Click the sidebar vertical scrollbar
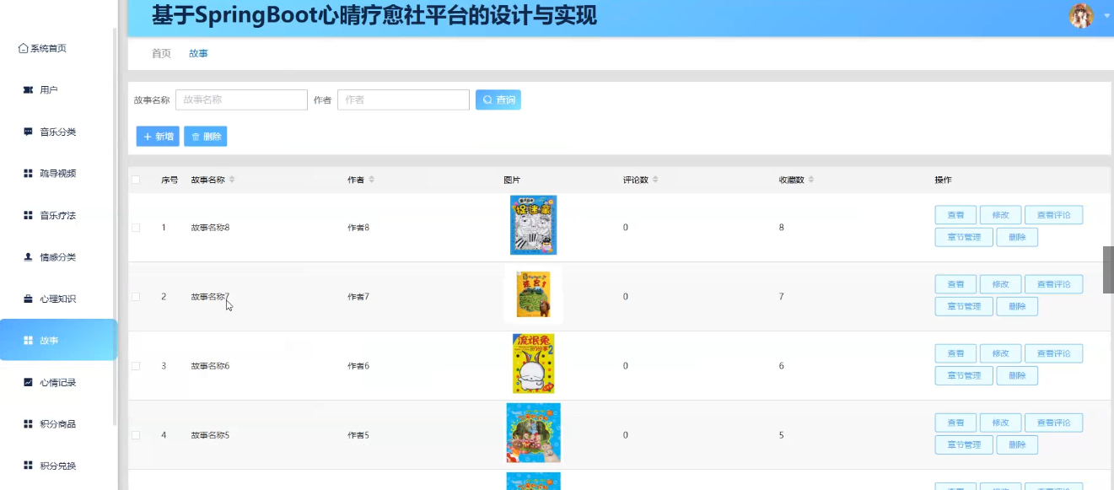This screenshot has width=1114, height=490. click(115, 228)
